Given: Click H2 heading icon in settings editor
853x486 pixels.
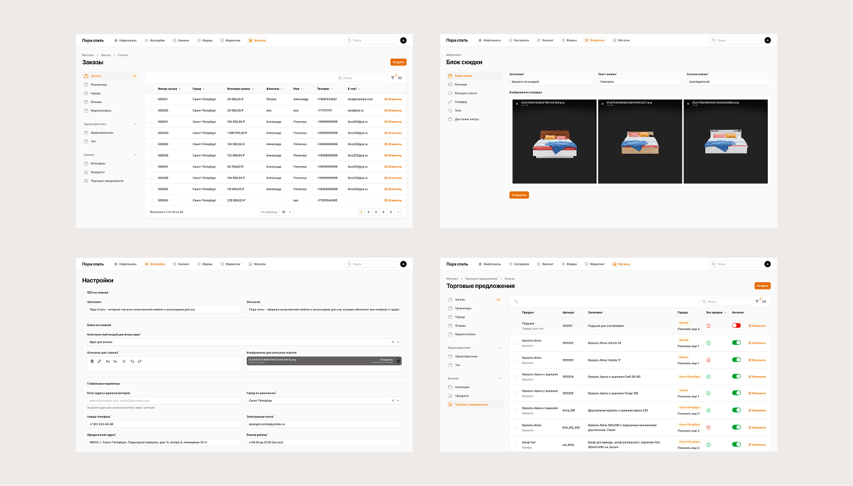Looking at the screenshot, I should click(x=108, y=361).
